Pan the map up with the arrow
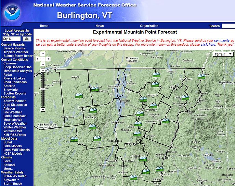The image size is (235, 186). (43, 54)
